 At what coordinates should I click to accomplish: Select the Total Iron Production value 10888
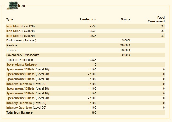click(x=92, y=60)
